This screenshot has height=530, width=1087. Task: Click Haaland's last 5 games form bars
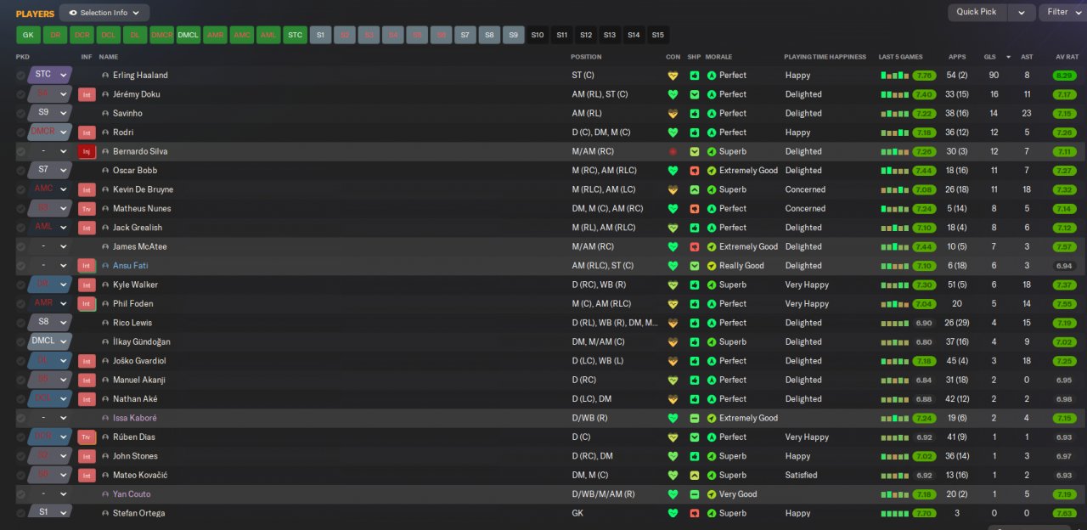pos(894,76)
